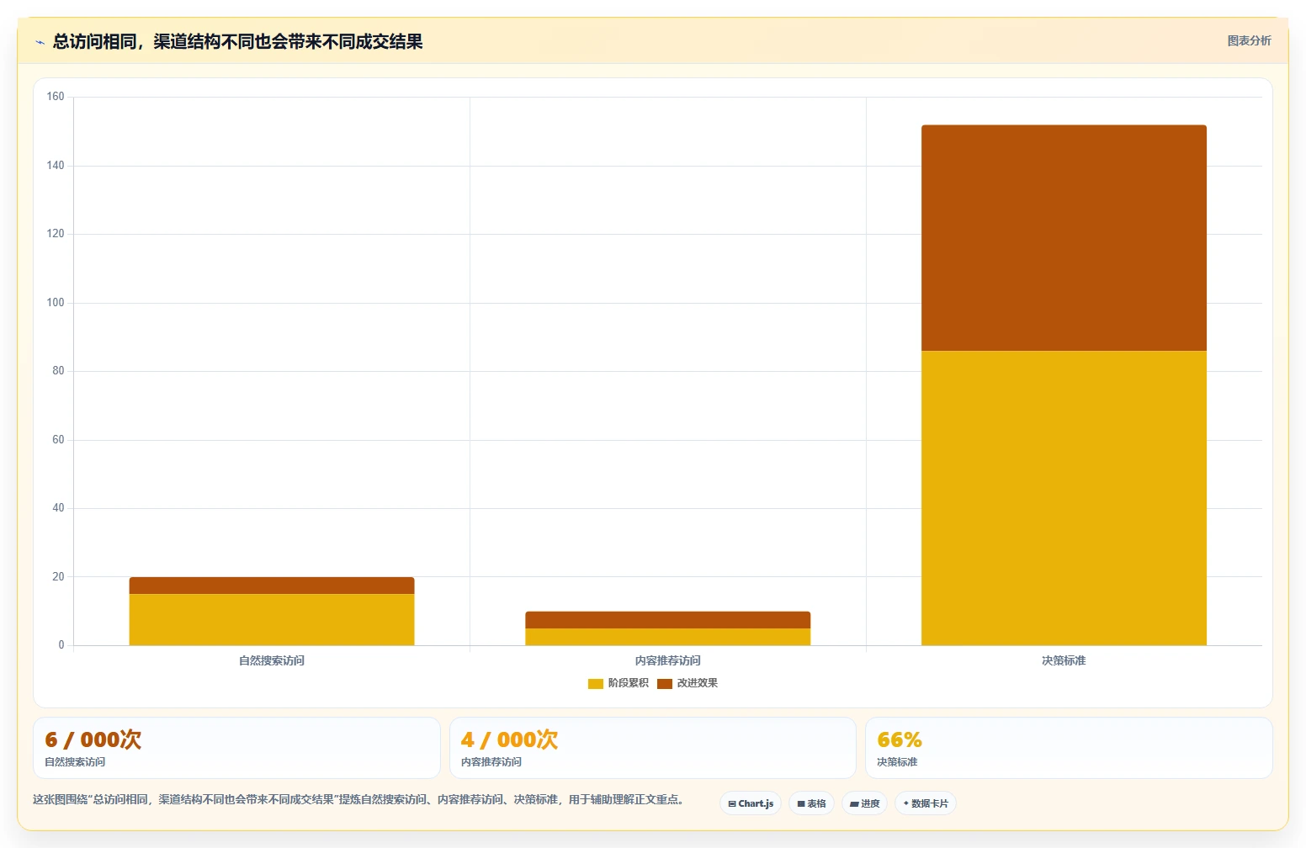This screenshot has width=1306, height=848.
Task: Click the yellow segment of the 决策标准 bar
Action: [1064, 498]
